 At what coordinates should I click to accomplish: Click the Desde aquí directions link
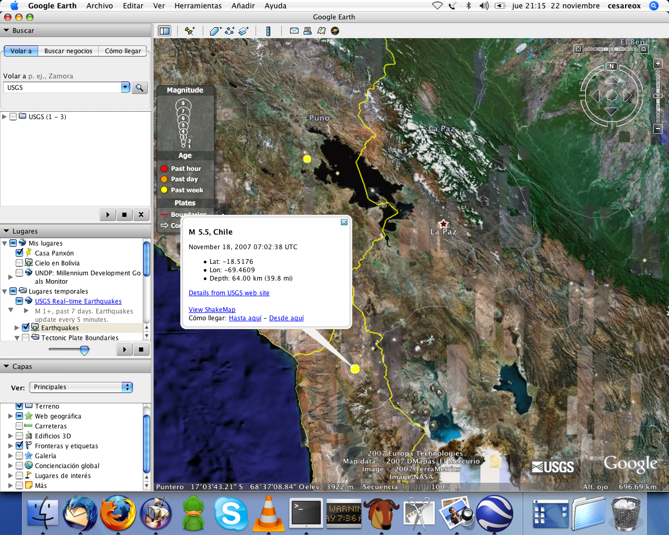tap(286, 318)
